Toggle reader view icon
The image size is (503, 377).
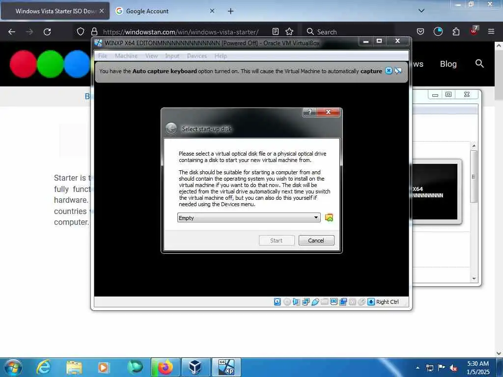point(275,31)
